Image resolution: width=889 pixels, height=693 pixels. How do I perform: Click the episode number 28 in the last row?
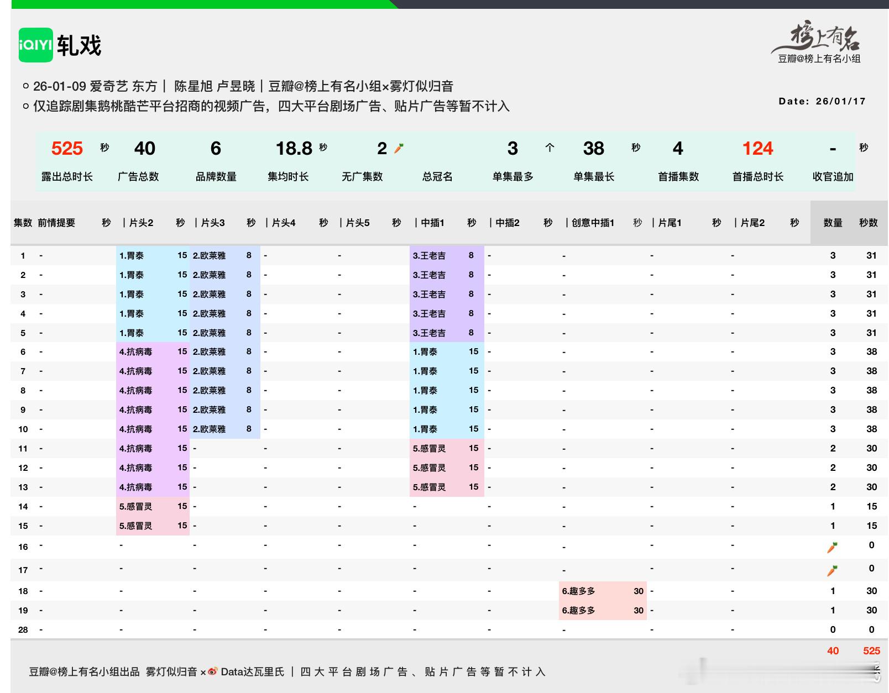pos(23,629)
